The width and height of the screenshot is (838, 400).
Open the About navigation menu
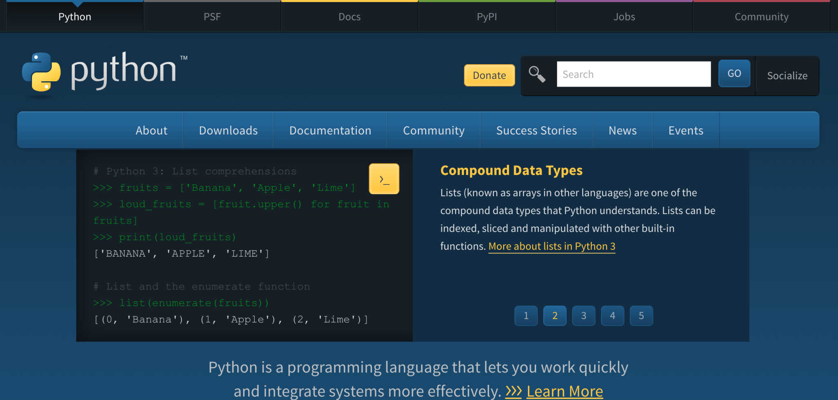[x=151, y=130]
